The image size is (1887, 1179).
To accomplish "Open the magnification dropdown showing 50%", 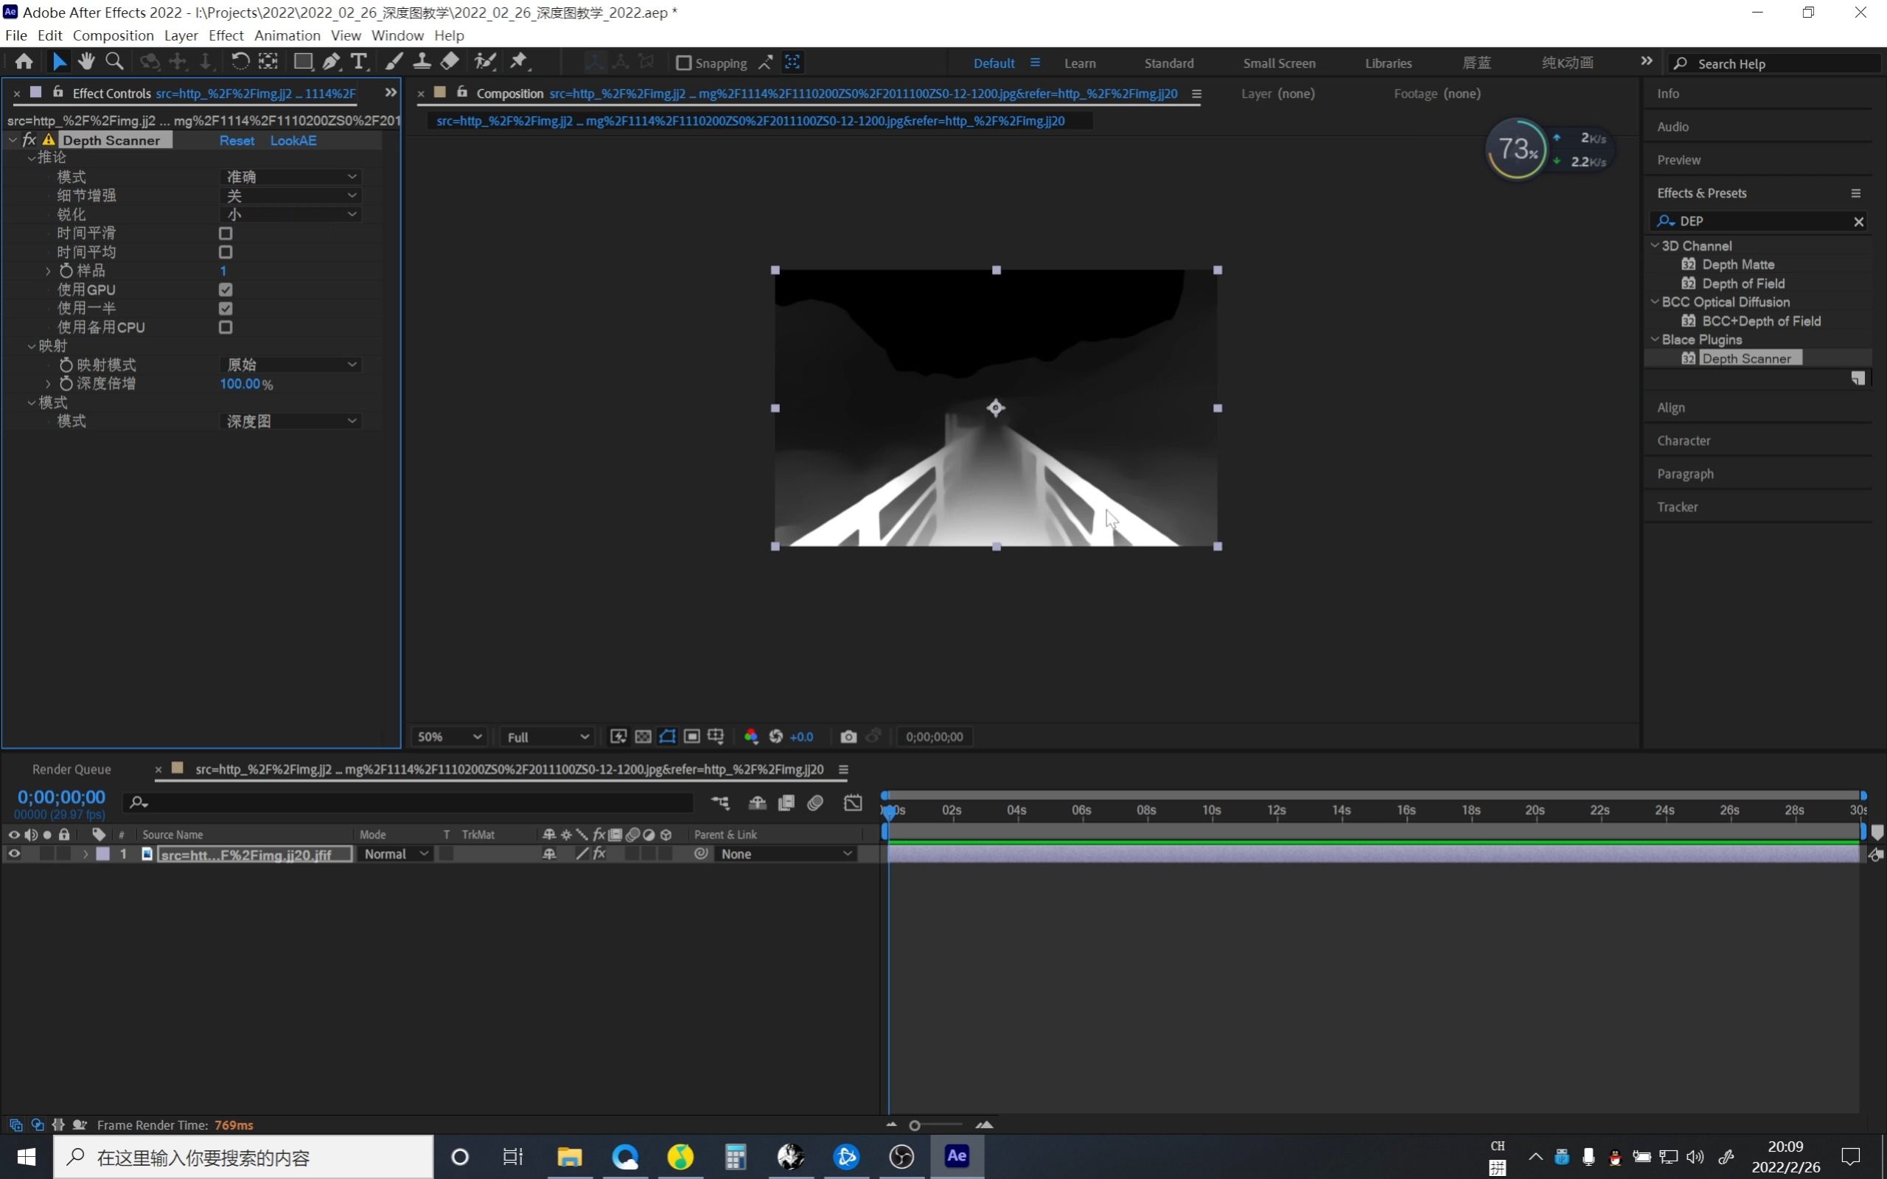I will pyautogui.click(x=448, y=736).
